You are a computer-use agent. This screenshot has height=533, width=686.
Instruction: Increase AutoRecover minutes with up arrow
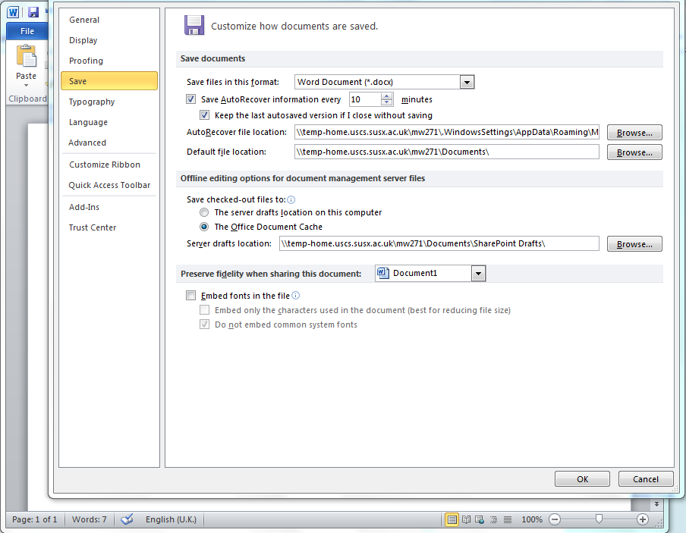coord(386,96)
